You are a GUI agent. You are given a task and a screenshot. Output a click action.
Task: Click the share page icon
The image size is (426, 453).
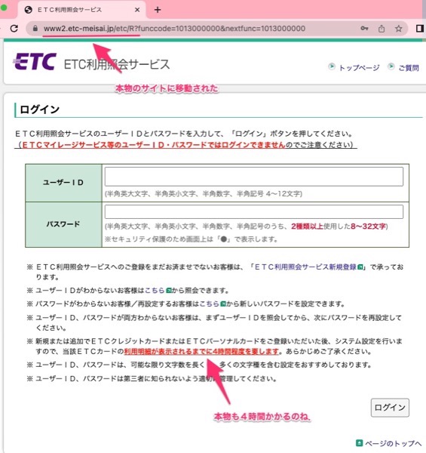382,29
